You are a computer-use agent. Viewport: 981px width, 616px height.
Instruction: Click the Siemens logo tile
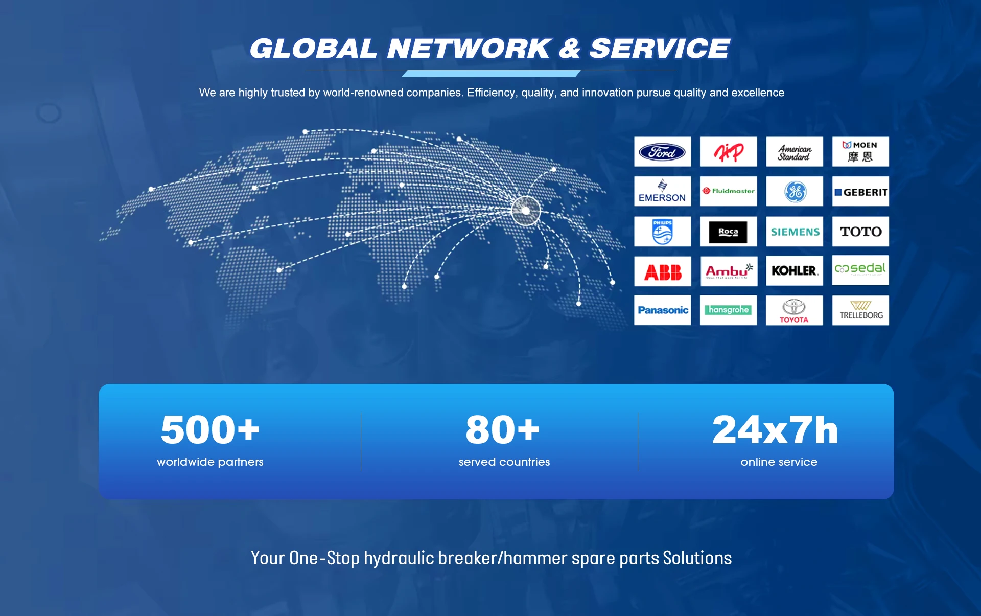pyautogui.click(x=794, y=232)
